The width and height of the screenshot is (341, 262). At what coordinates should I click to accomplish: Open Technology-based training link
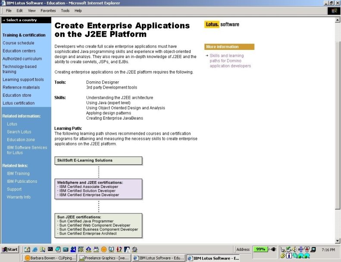click(19, 69)
